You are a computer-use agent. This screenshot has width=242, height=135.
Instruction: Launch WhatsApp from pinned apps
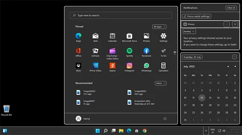tap(146, 67)
